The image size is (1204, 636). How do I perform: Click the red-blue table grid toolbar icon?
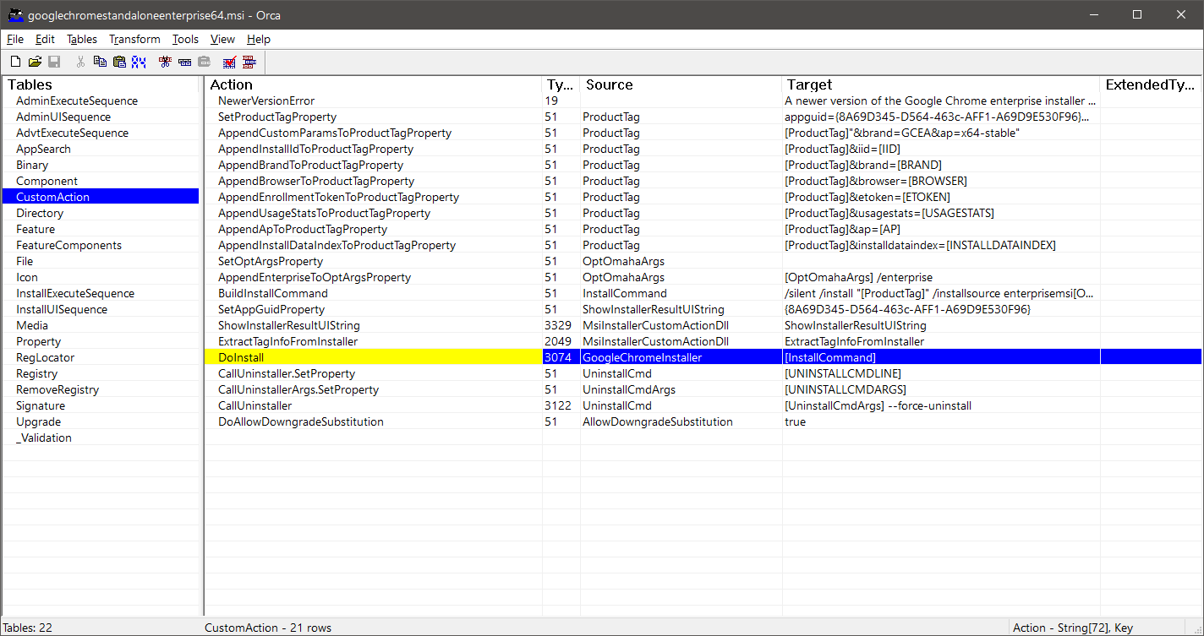249,62
